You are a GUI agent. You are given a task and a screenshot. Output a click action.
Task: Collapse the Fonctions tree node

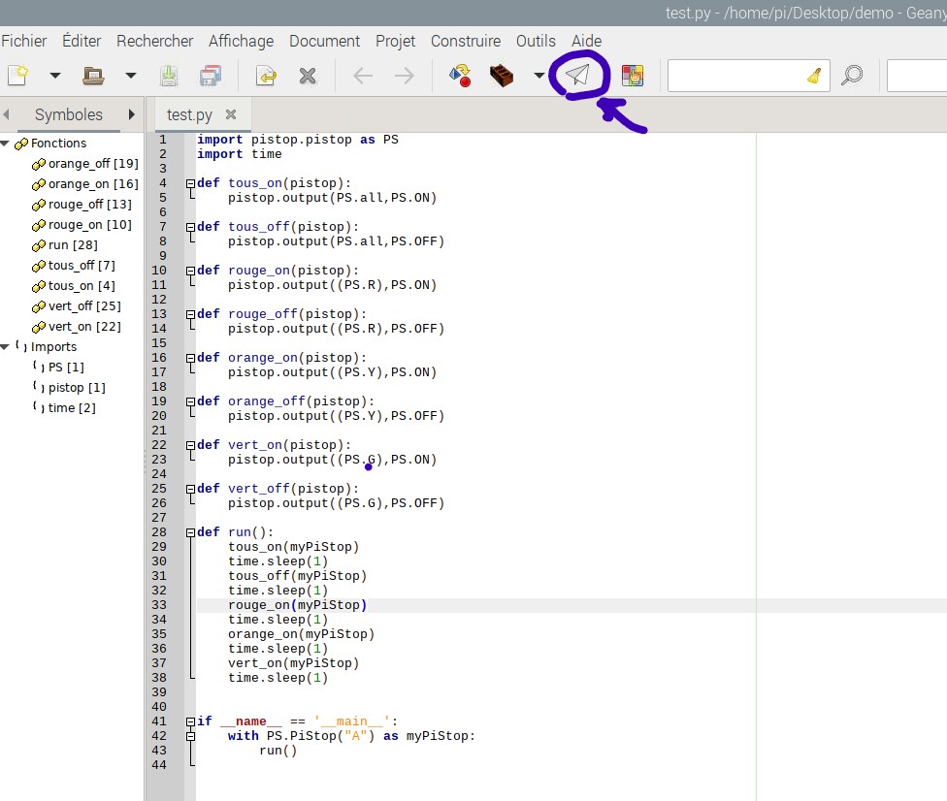pos(6,144)
